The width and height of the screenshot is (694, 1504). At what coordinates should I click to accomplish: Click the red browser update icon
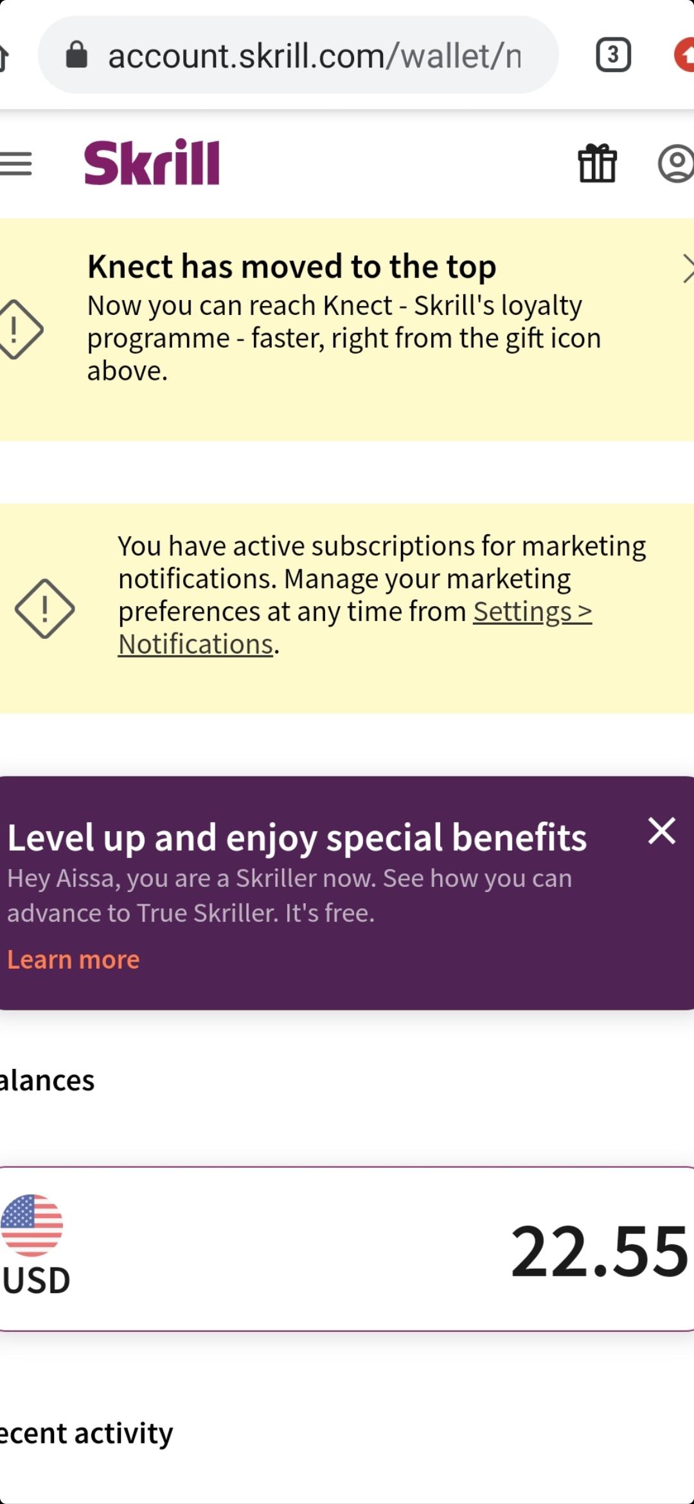(x=684, y=55)
